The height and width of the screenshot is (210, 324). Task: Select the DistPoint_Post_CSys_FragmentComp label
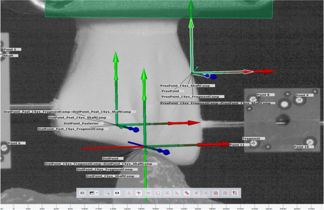[x=73, y=129]
